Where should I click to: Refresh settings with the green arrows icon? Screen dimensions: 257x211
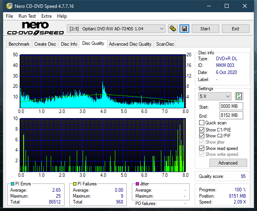coord(239,96)
